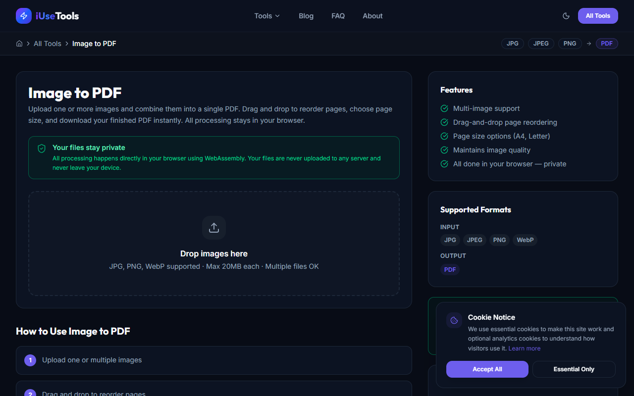Open the FAQ menu item
This screenshot has width=634, height=396.
(x=338, y=16)
